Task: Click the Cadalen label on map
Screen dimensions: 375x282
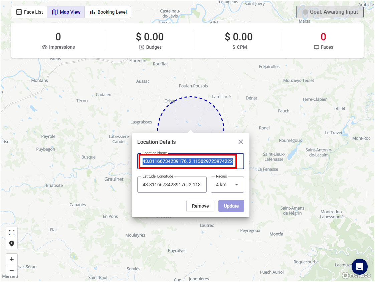Action: (104, 95)
